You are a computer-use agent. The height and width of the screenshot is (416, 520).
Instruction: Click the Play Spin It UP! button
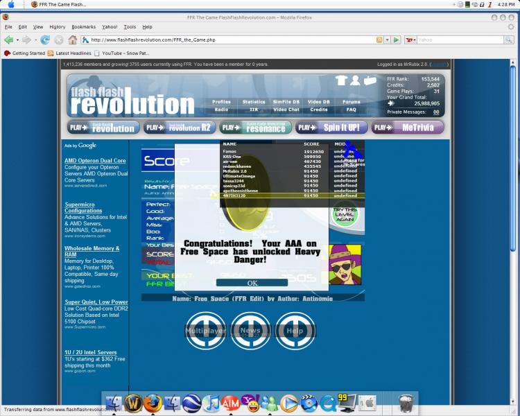coord(331,128)
